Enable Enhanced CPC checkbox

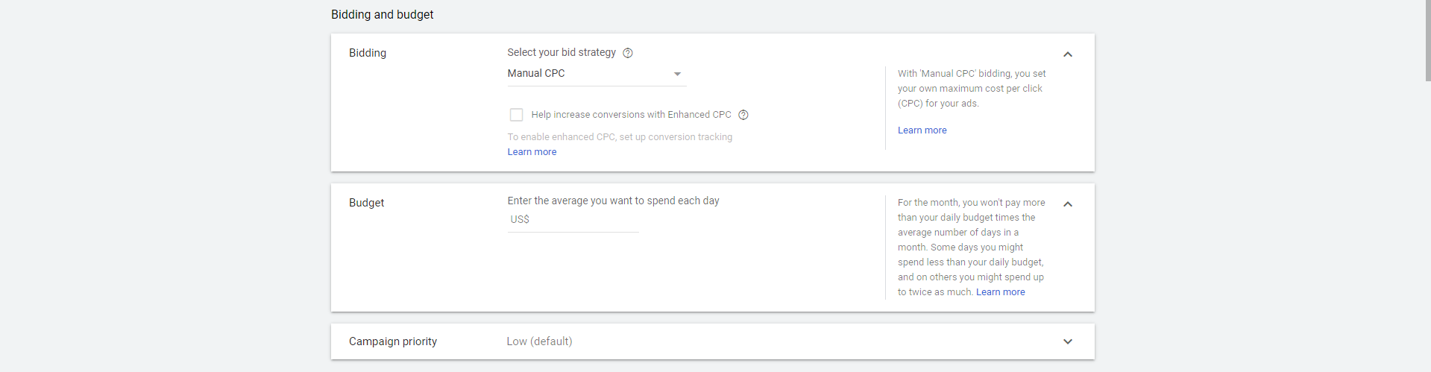pyautogui.click(x=516, y=115)
